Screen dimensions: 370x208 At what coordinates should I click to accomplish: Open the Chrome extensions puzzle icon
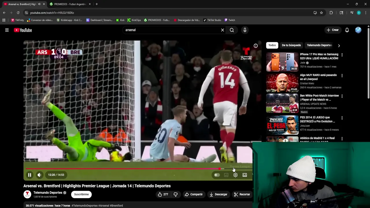331,13
